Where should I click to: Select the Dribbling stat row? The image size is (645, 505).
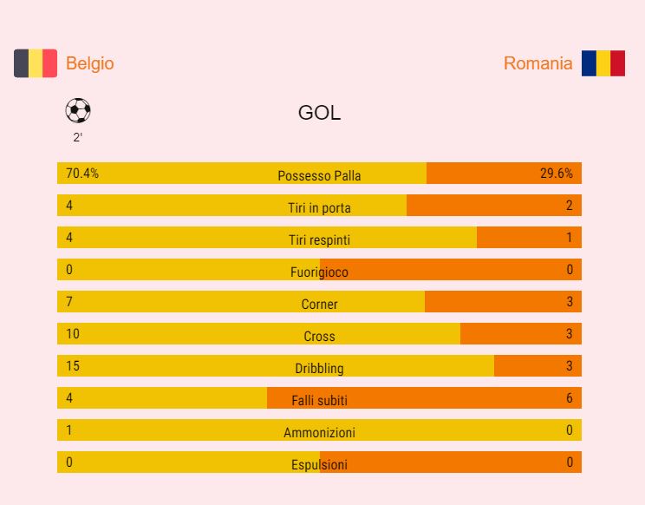[x=319, y=368]
